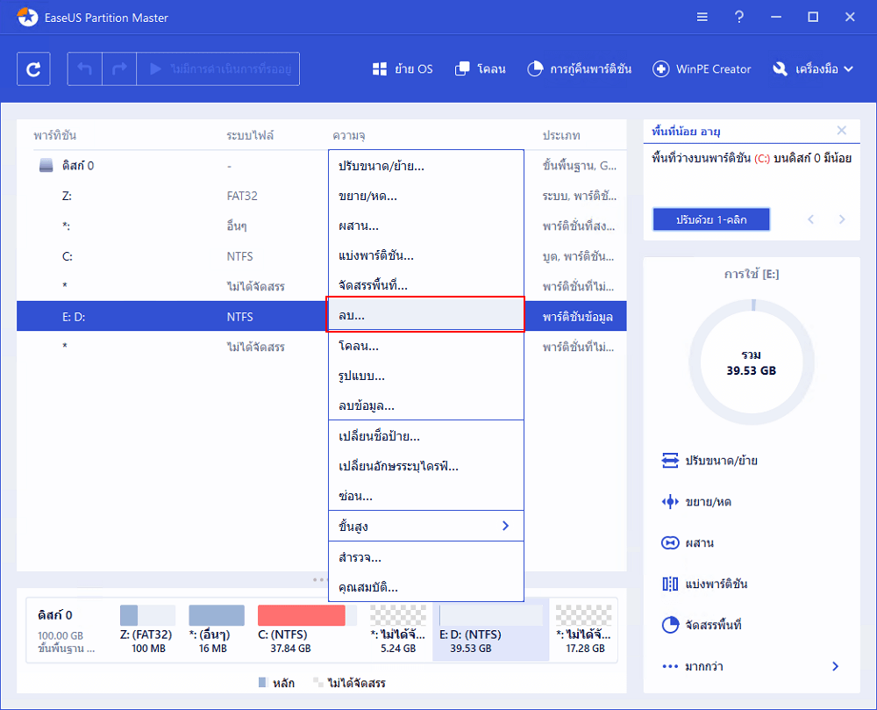Choose ปรับขนาด/ย้าย... from context menu
Viewport: 877px width, 710px height.
[x=426, y=166]
